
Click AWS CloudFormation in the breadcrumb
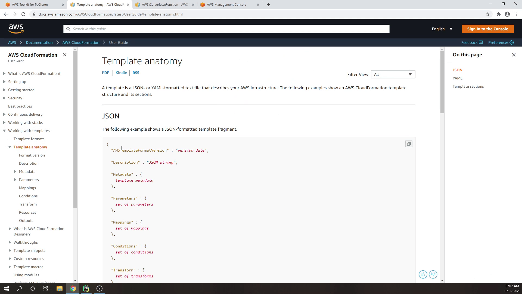tap(81, 42)
